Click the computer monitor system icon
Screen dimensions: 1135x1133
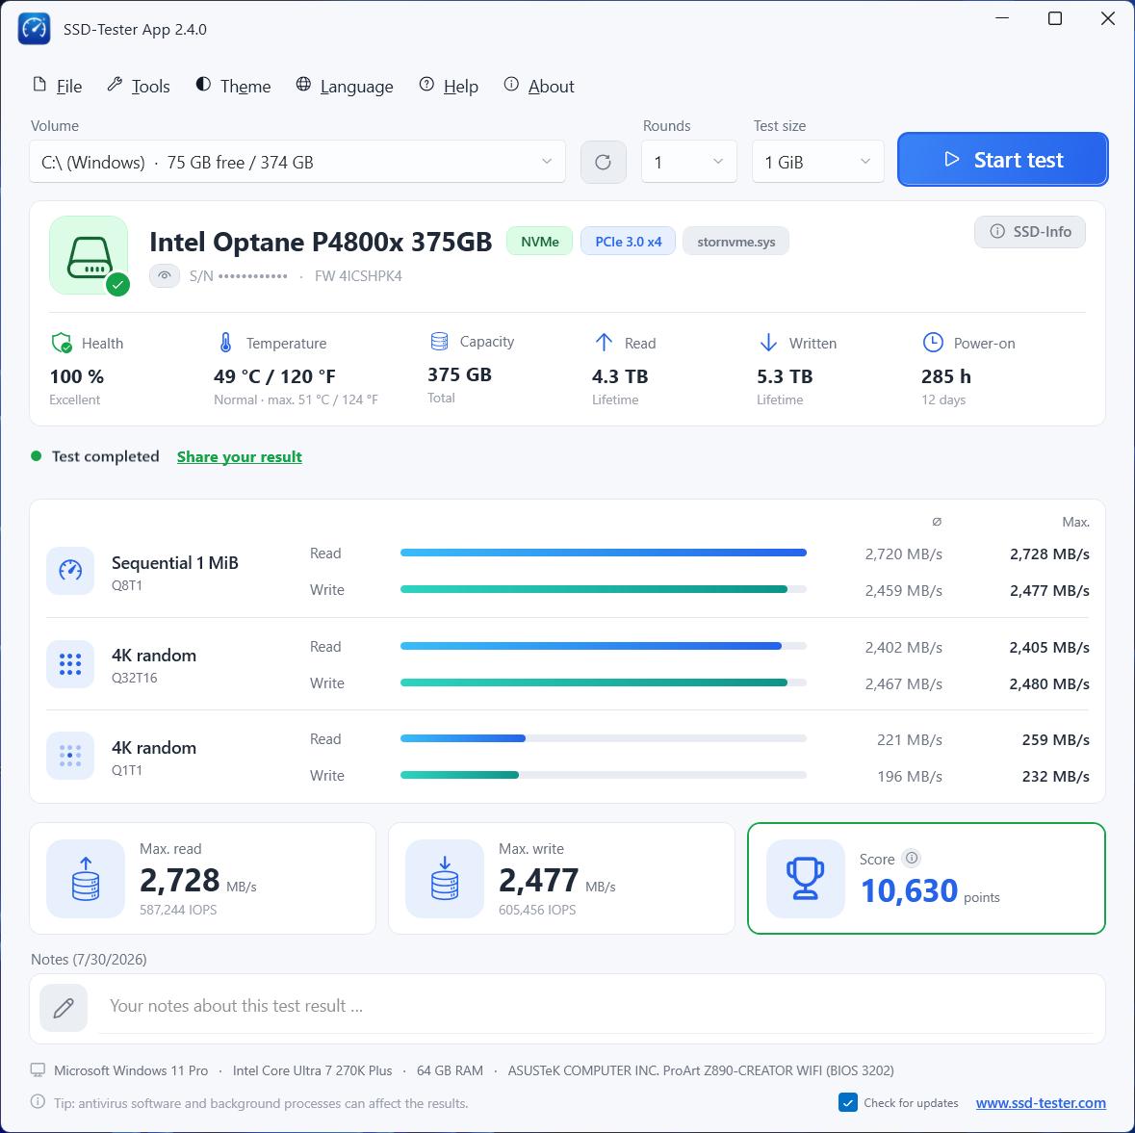38,1070
